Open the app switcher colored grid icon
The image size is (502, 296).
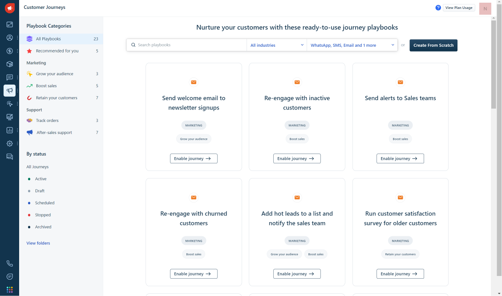point(10,290)
